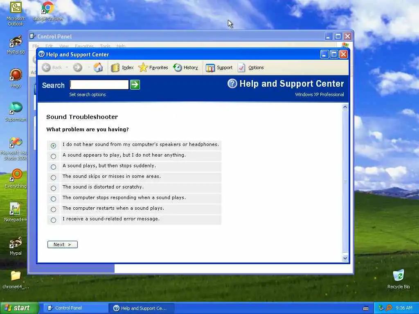Viewport: 419px width, 314px height.
Task: Minimize the Help and Support Center window
Action: (x=324, y=54)
